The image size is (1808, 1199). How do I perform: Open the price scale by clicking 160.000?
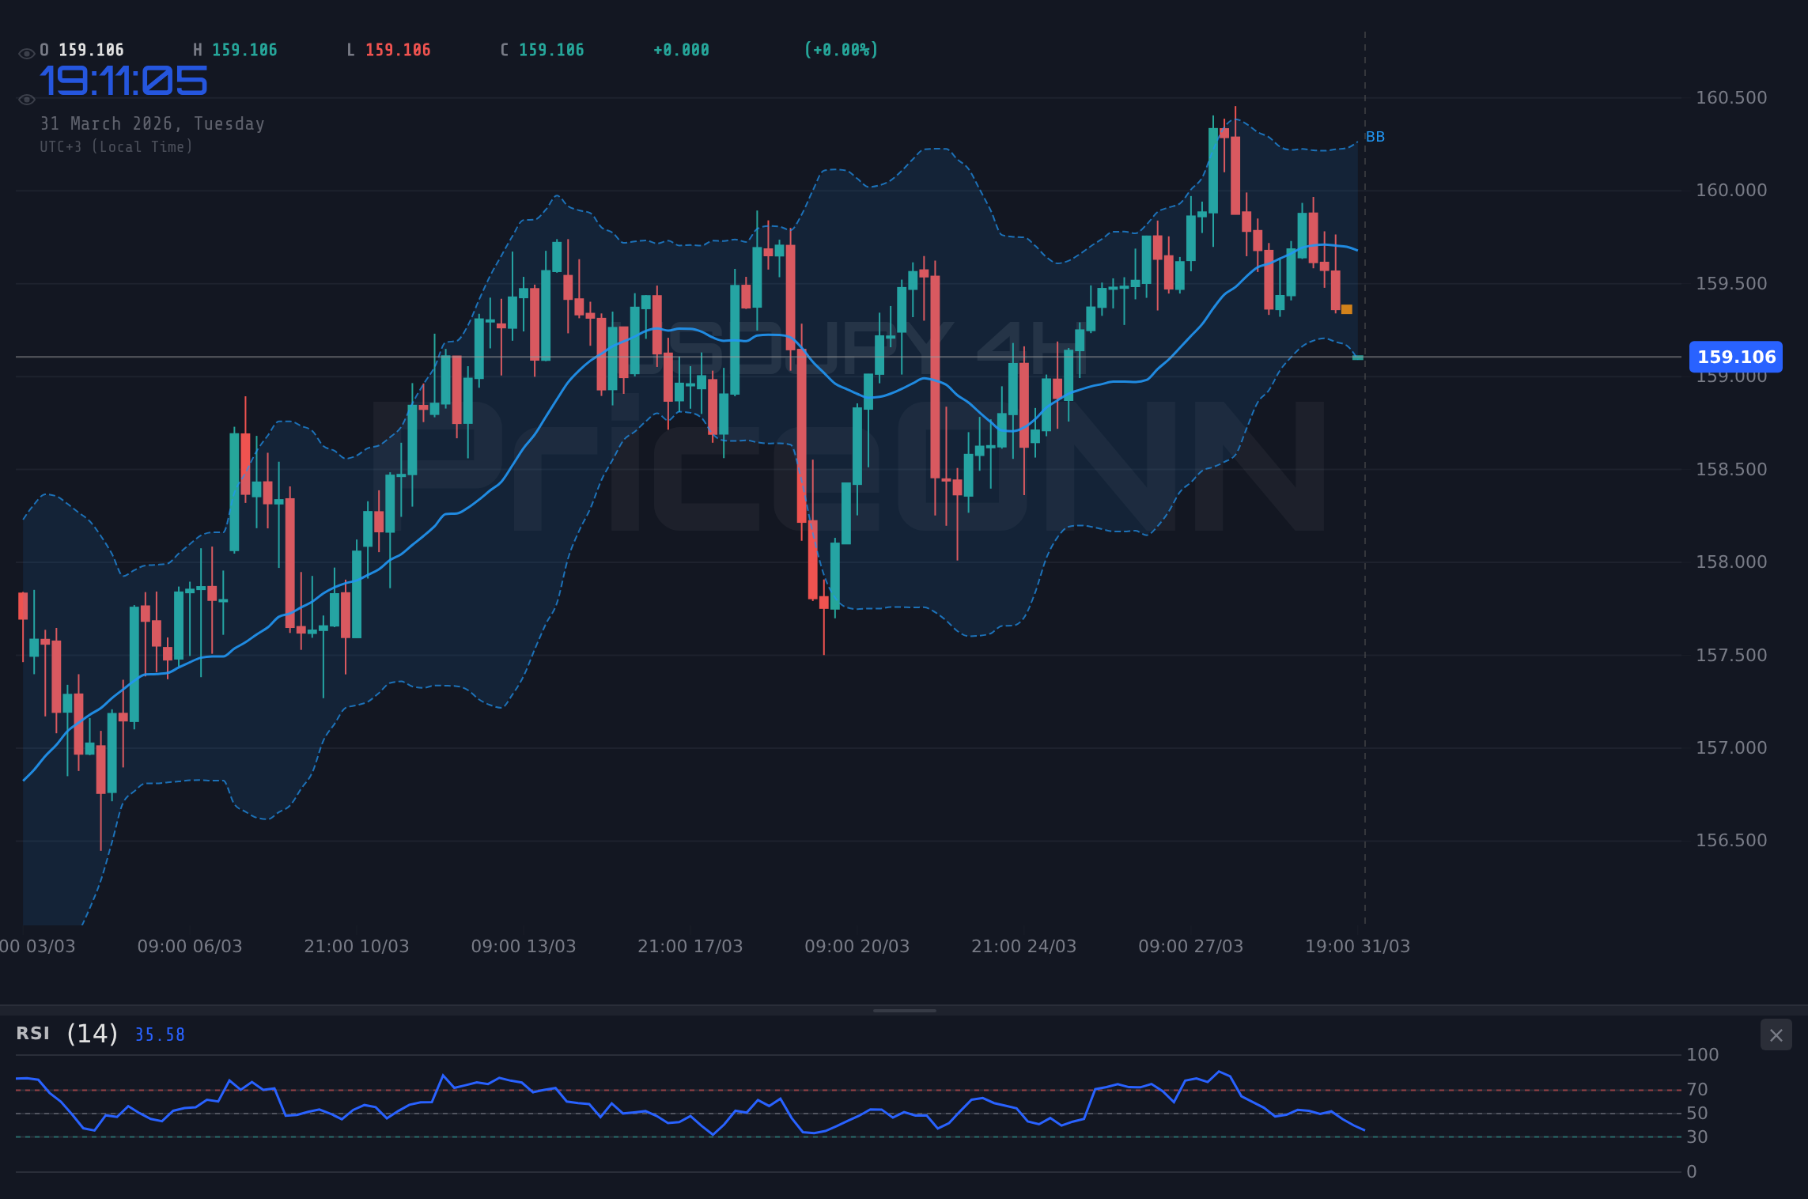pos(1732,189)
